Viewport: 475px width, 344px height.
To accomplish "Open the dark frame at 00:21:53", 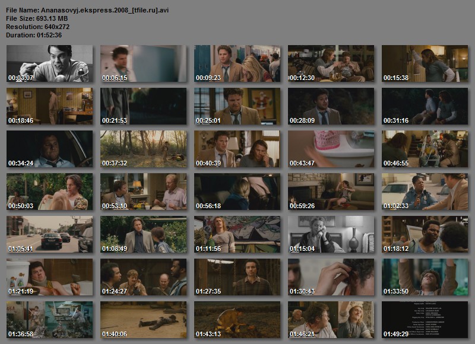I will point(144,106).
